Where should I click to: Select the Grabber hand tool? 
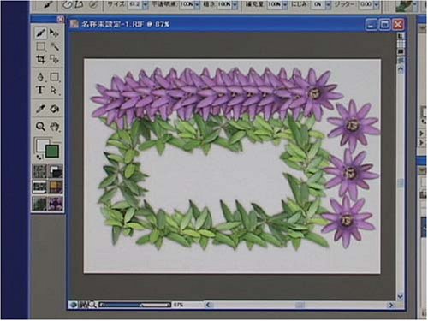point(54,126)
